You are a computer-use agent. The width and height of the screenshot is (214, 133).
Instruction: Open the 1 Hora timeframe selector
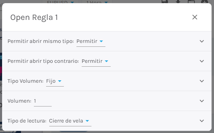point(97,2)
